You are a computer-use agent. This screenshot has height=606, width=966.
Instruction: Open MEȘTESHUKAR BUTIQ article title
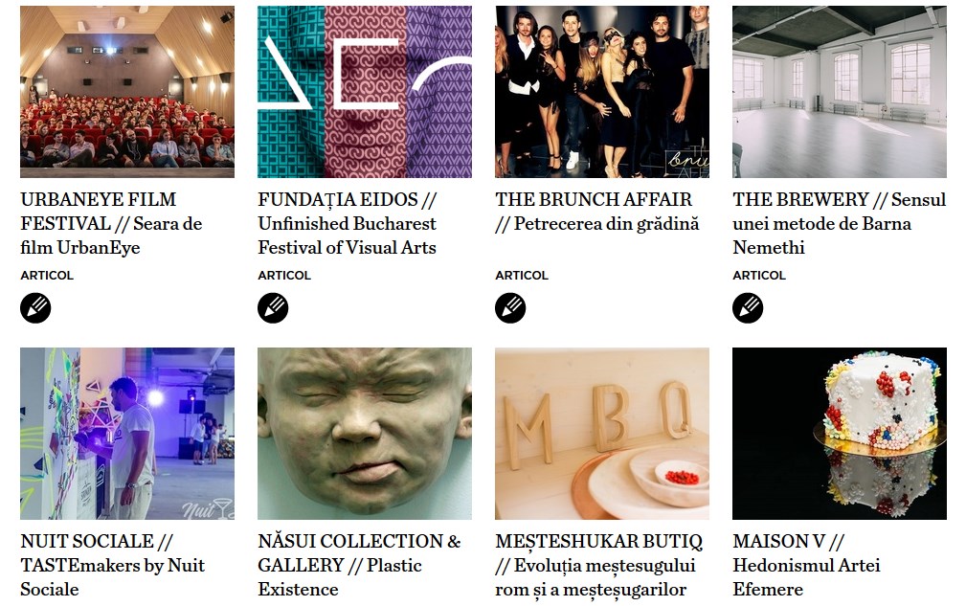pyautogui.click(x=598, y=566)
